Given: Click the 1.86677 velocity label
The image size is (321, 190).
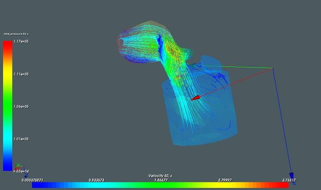Looking at the screenshot, I should click(160, 180).
